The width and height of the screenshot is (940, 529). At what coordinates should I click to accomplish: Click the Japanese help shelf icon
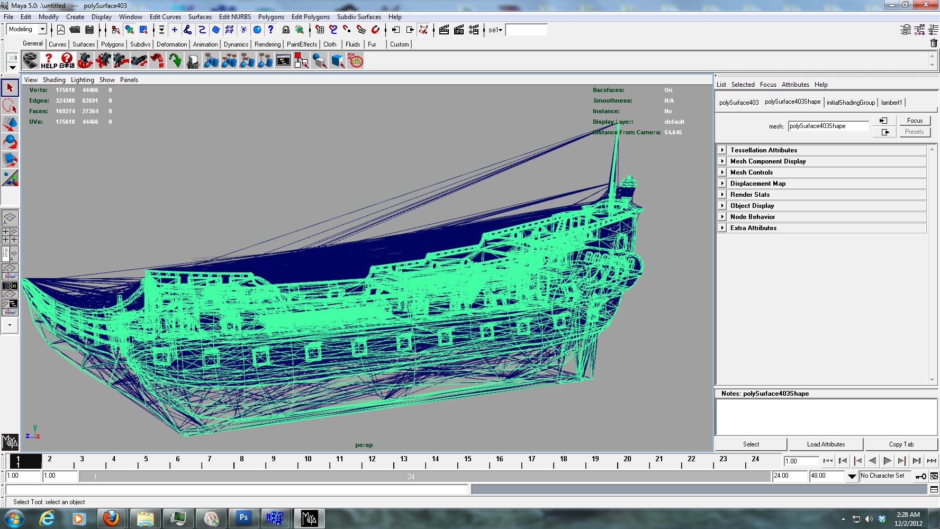coord(67,61)
